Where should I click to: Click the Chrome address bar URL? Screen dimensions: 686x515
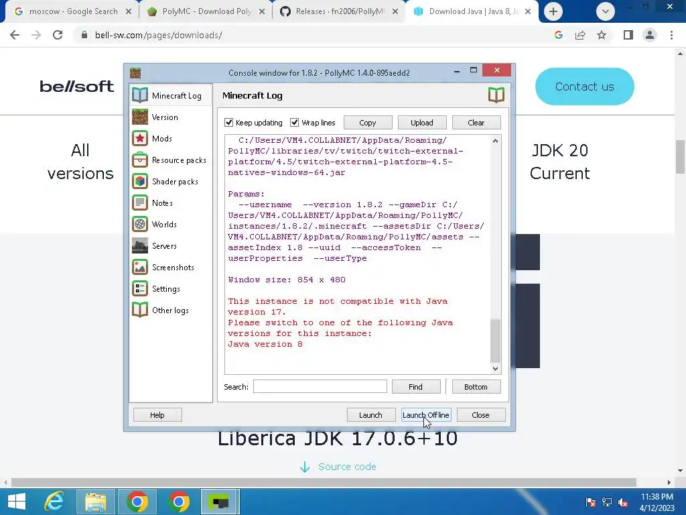[158, 35]
